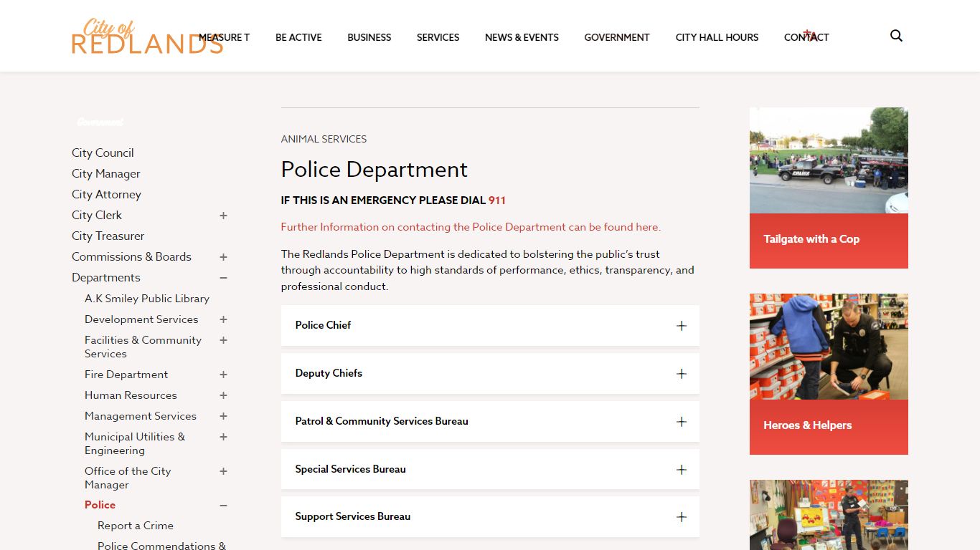This screenshot has height=550, width=980.
Task: Expand Human Resources plus icon
Action: [x=223, y=395]
